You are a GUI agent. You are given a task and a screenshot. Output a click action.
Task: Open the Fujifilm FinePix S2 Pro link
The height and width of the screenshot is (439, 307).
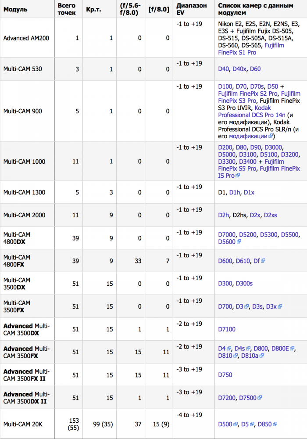pos(248,94)
